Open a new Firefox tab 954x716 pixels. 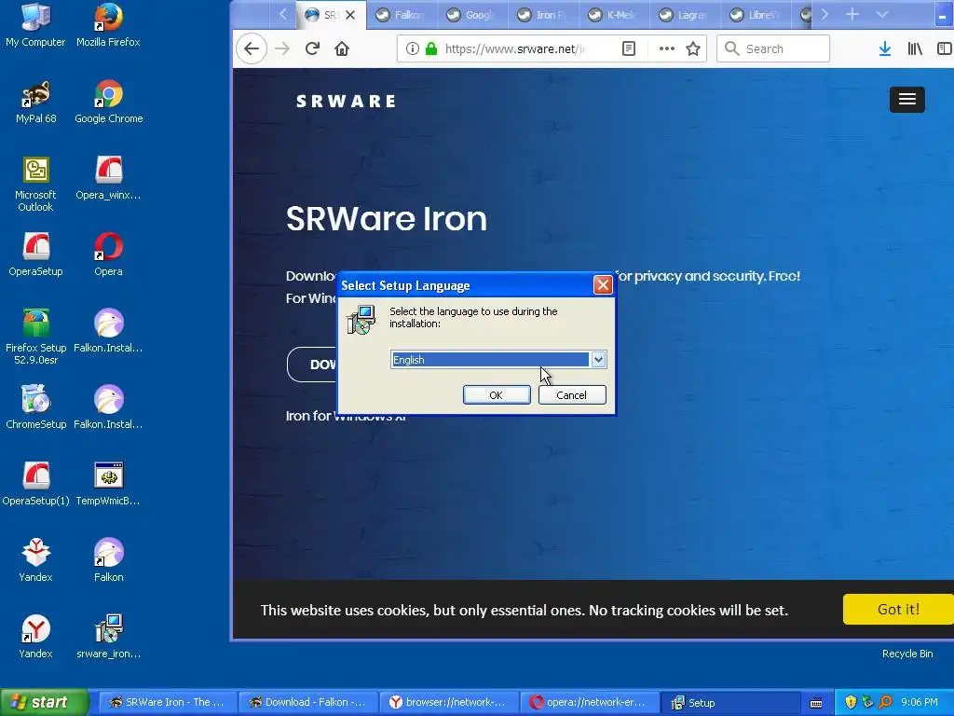click(x=852, y=14)
